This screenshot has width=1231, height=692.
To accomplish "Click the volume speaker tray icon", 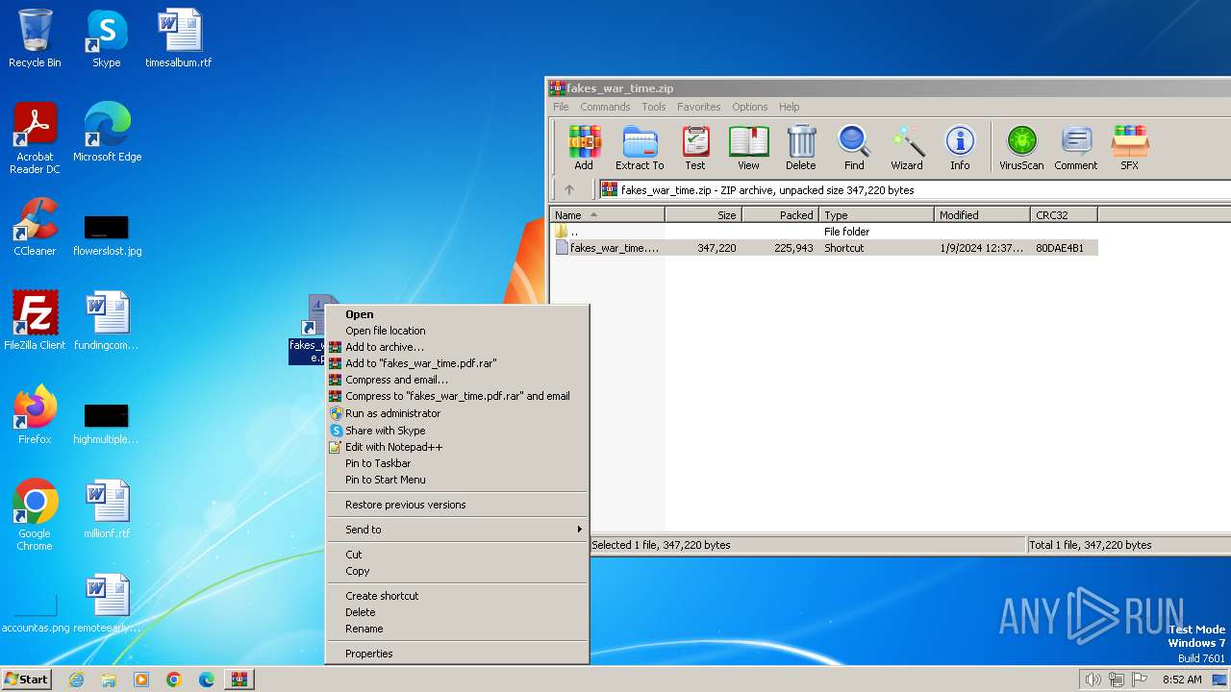I will pyautogui.click(x=1093, y=680).
